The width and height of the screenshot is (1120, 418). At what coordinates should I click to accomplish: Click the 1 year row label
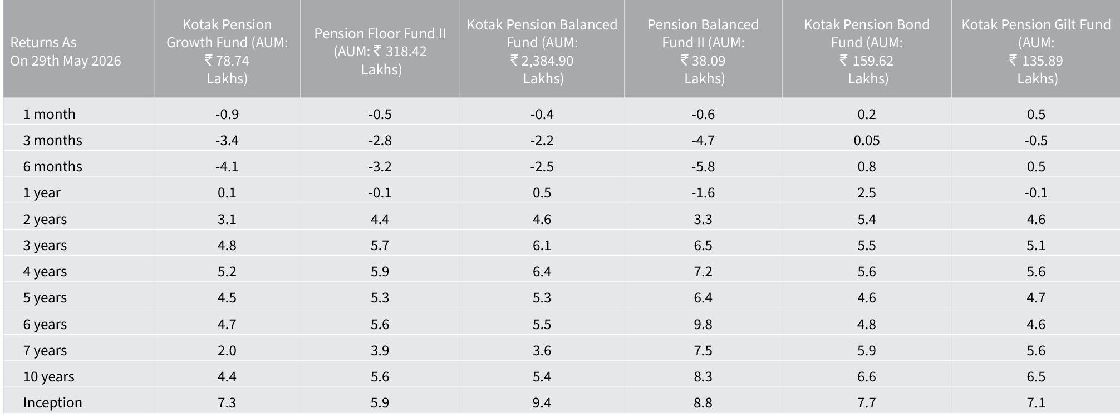click(x=42, y=193)
